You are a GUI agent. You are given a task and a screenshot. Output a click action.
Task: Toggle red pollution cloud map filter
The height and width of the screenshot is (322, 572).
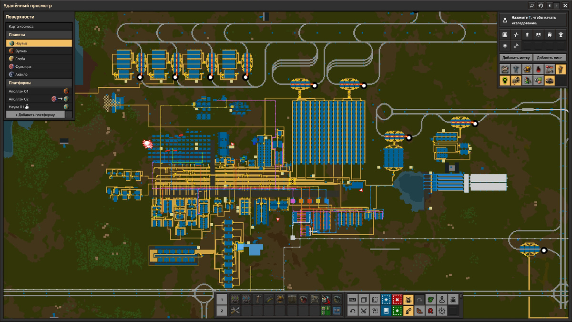pyautogui.click(x=539, y=69)
